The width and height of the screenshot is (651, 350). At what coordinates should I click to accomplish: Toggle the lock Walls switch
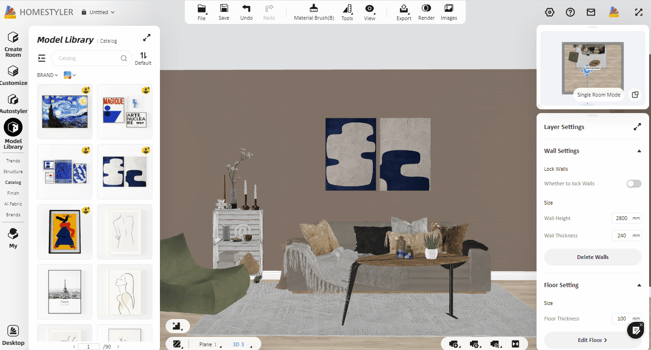click(x=634, y=183)
